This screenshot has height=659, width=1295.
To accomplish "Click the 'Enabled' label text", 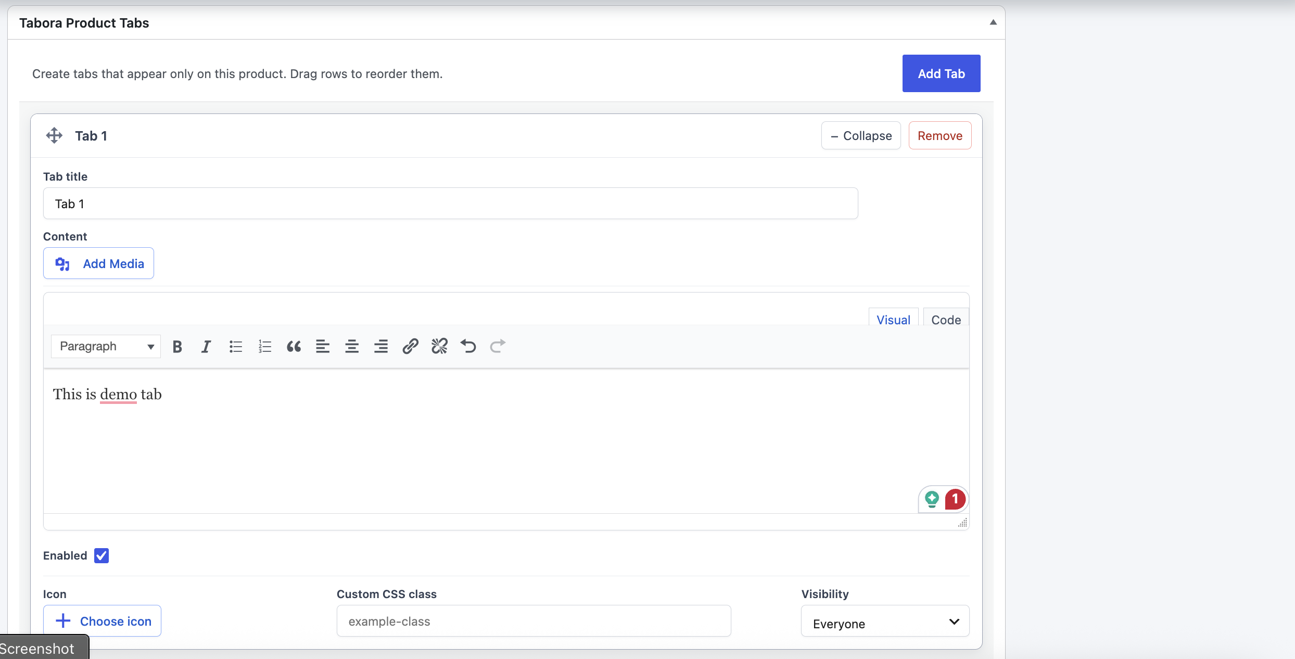I will click(x=65, y=556).
